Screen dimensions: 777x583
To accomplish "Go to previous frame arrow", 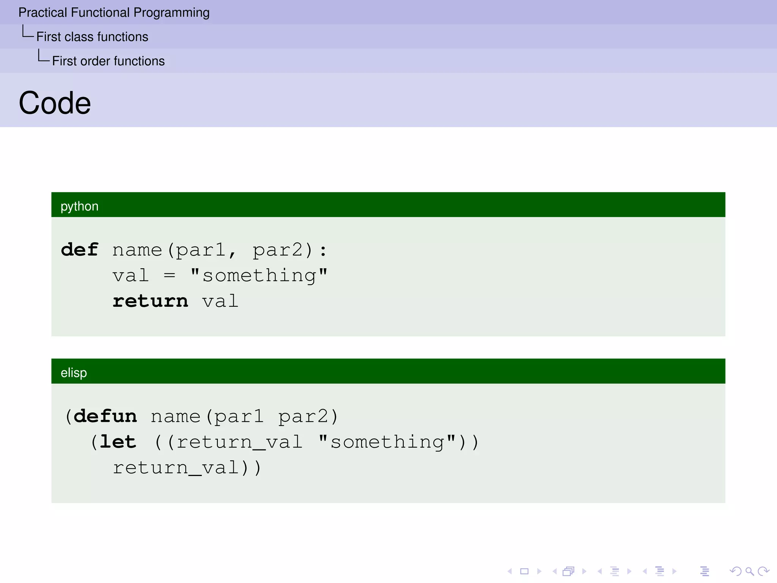I will pos(555,571).
